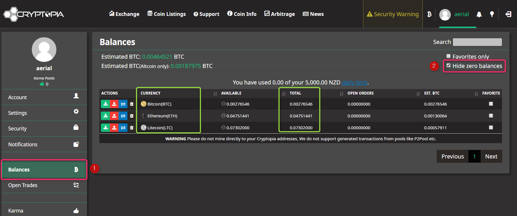Open the daily limit link
Viewport: 517px width, 216px height.
point(355,82)
